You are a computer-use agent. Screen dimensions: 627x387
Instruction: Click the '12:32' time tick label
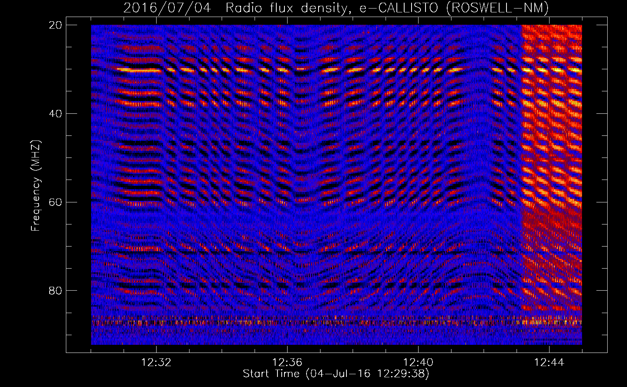[x=156, y=363]
